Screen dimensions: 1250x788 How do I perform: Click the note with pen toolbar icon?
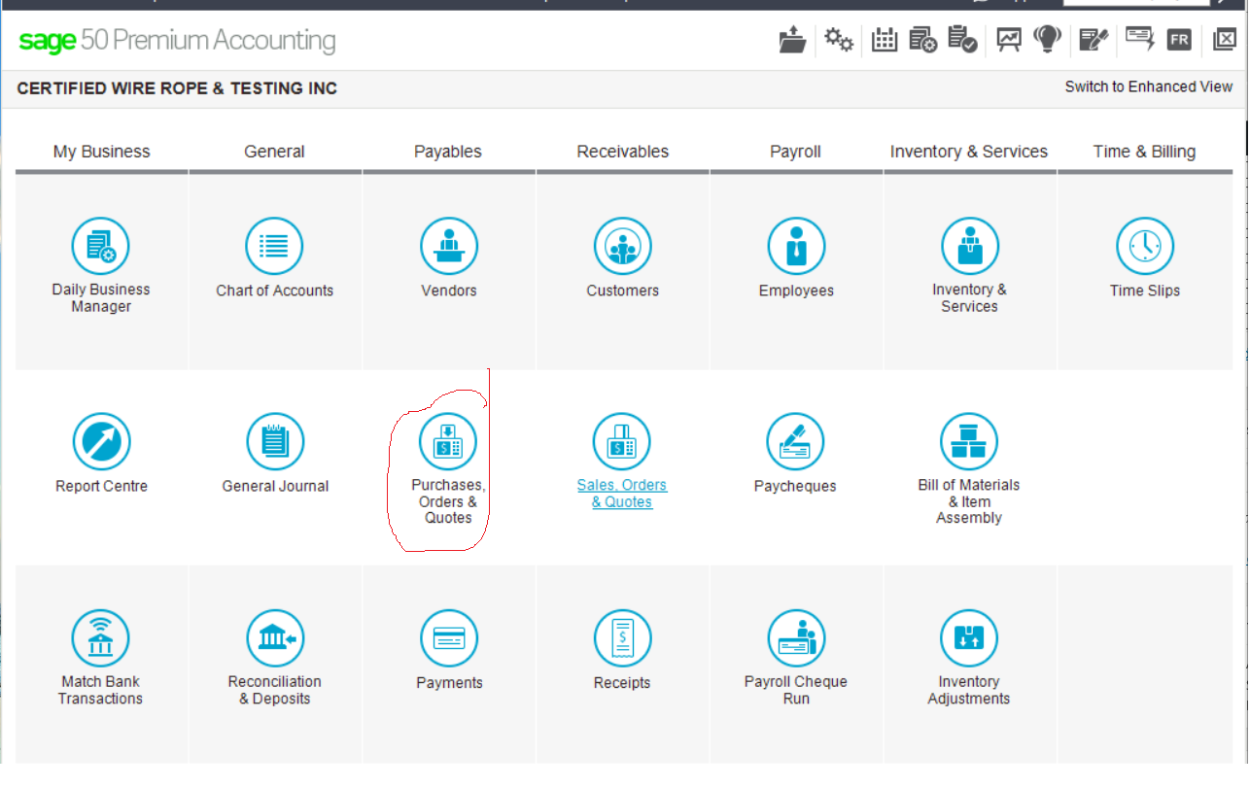1094,40
